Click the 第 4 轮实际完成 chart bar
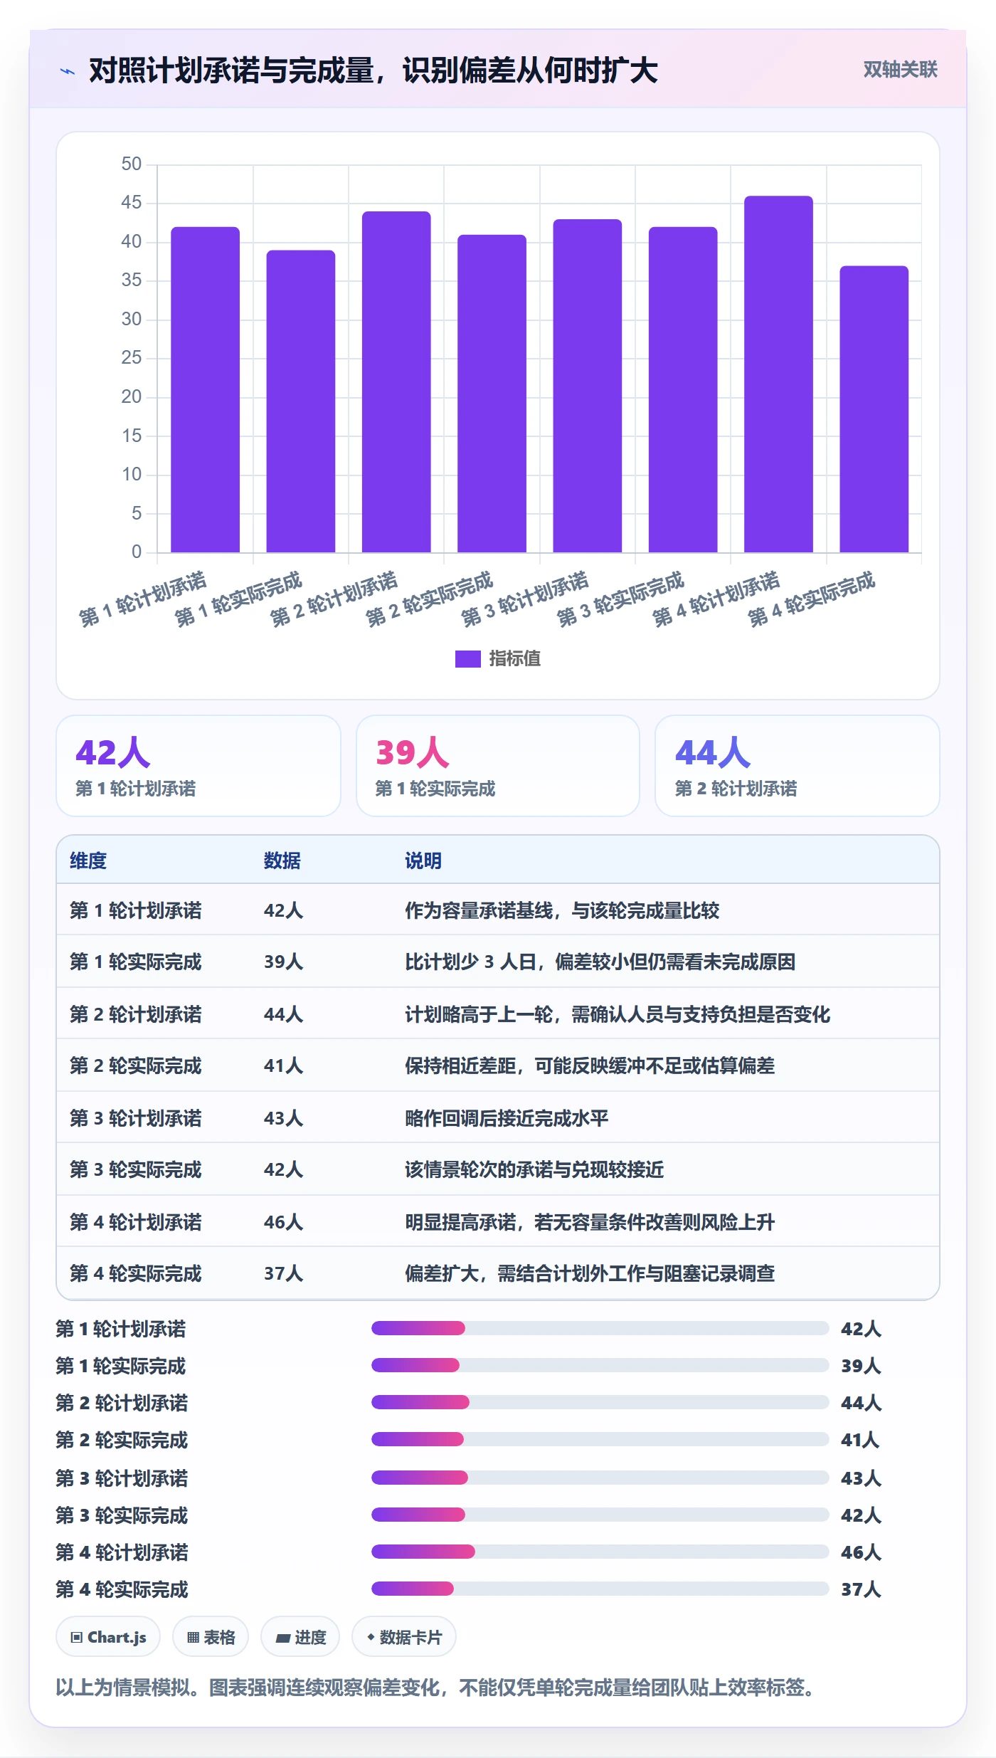Image resolution: width=996 pixels, height=1758 pixels. tap(874, 409)
